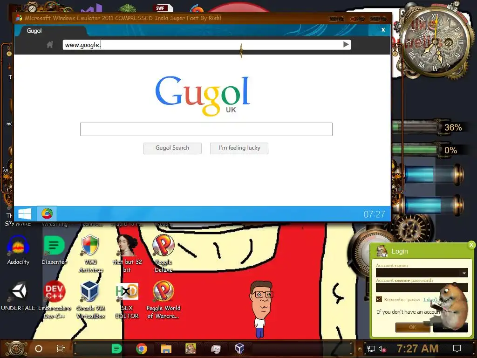Open Oracle VM VirtualBox desktop shortcut
Screen dimensions: 477x358
coord(90,300)
